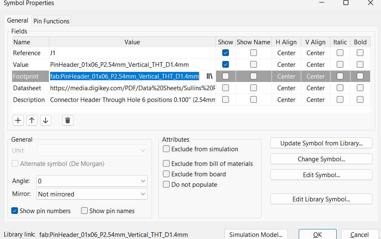Open H Align dropdown for Datasheet row
Image resolution: width=381 pixels, height=239 pixels.
[x=286, y=88]
